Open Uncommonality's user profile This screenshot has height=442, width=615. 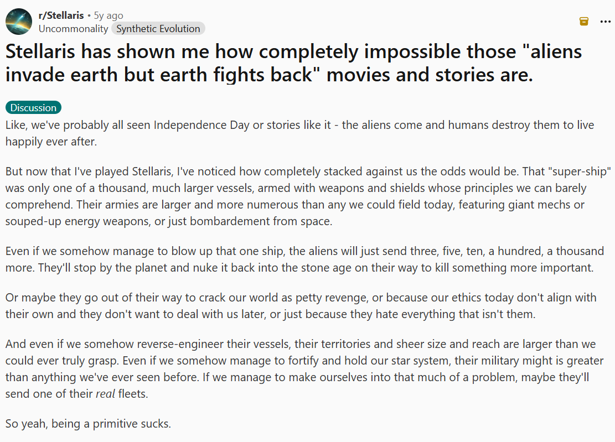pos(73,29)
